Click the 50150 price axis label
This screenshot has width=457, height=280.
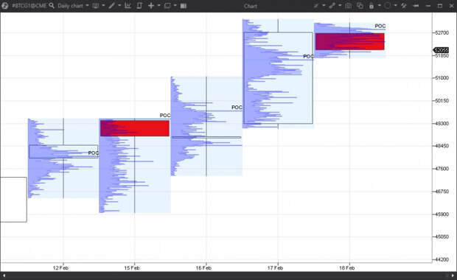point(442,100)
